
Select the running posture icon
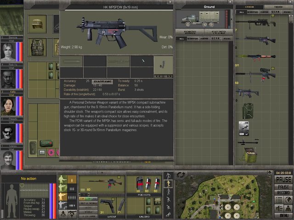pyautogui.click(x=168, y=175)
